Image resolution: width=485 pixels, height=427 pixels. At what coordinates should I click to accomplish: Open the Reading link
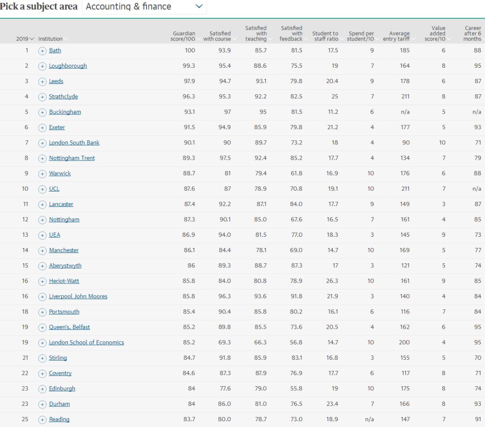(x=59, y=419)
